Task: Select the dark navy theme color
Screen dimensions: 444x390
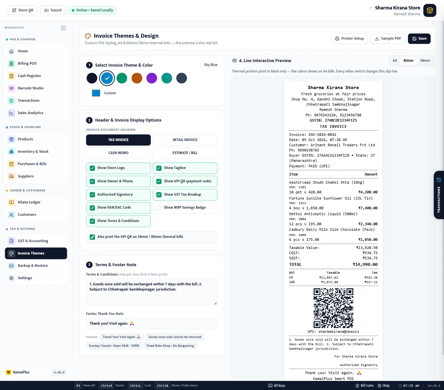Action: pyautogui.click(x=92, y=78)
